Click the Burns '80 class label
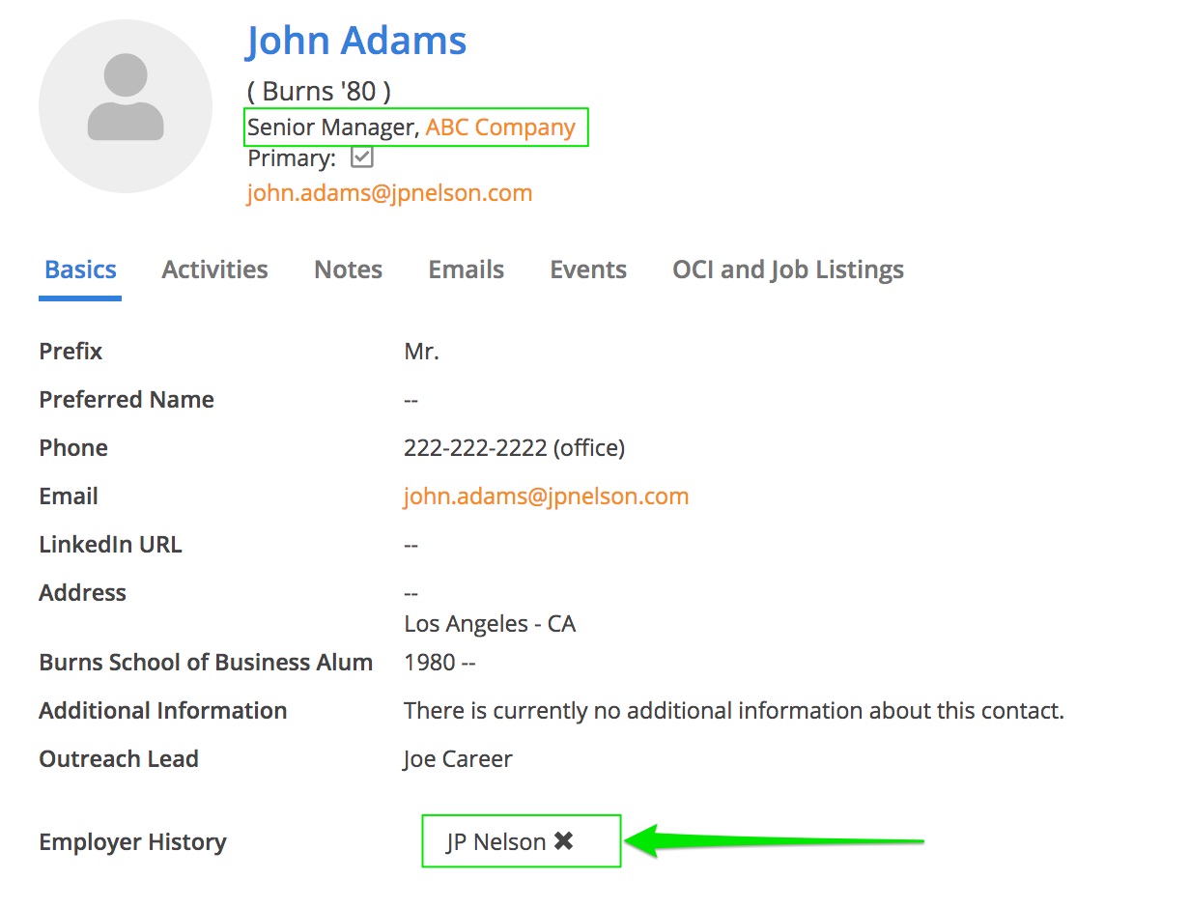Image resolution: width=1190 pixels, height=908 pixels. [x=320, y=92]
